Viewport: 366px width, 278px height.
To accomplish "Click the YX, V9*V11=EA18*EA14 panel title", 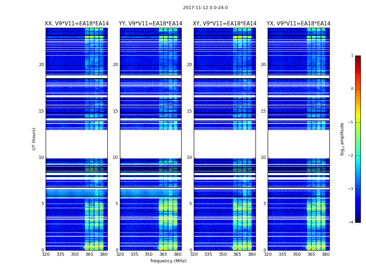I will 298,24.
